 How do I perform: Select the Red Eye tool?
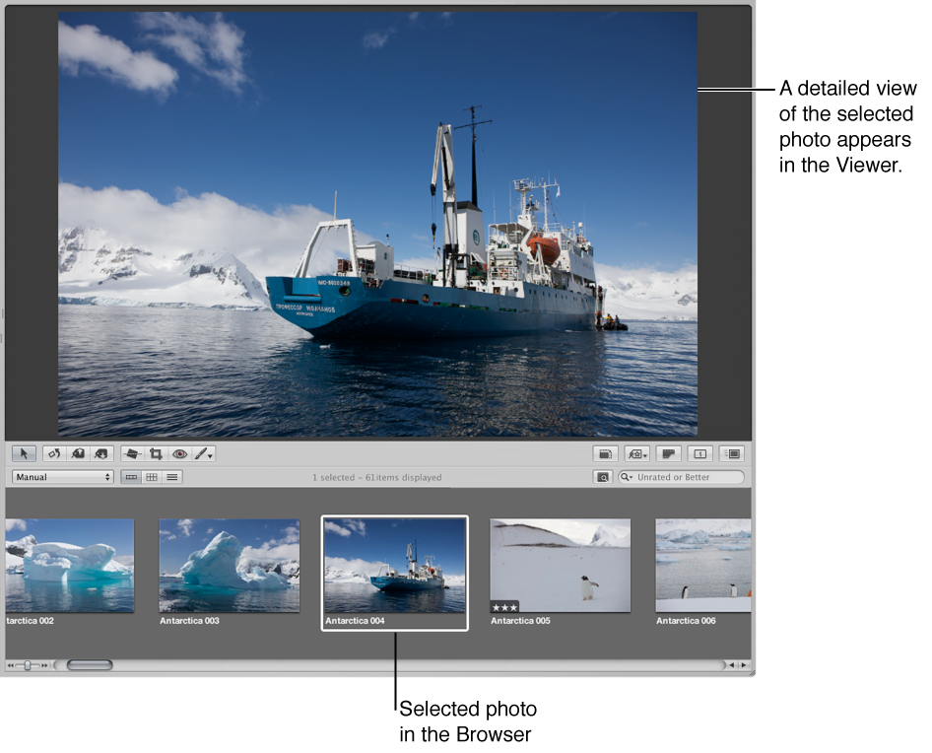[x=179, y=454]
